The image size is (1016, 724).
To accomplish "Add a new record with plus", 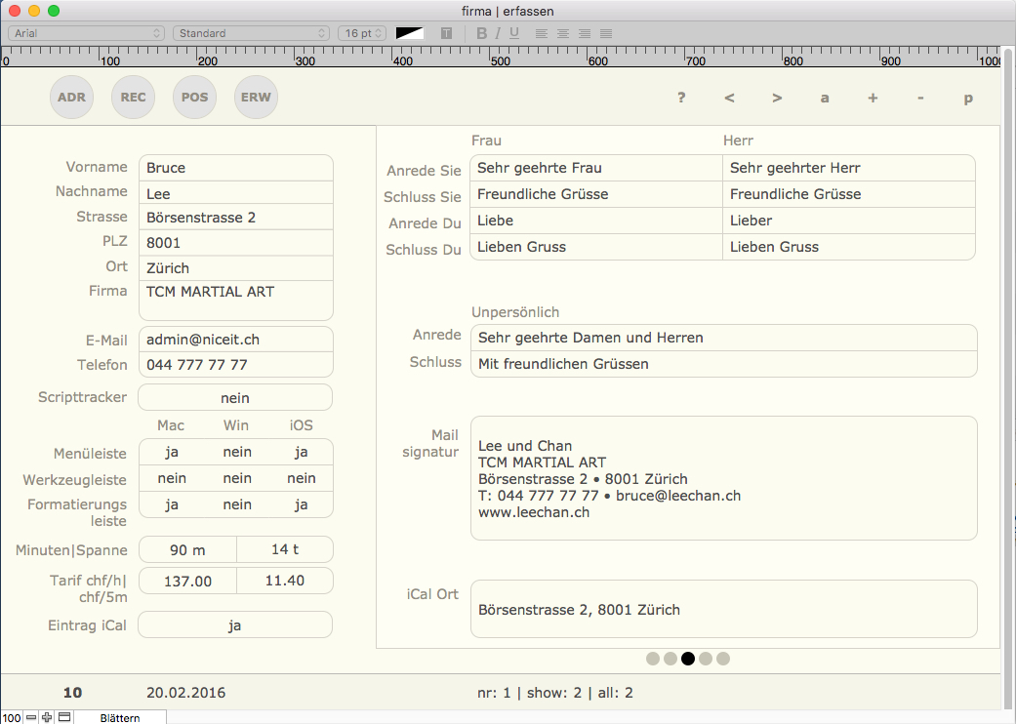I will coord(873,98).
